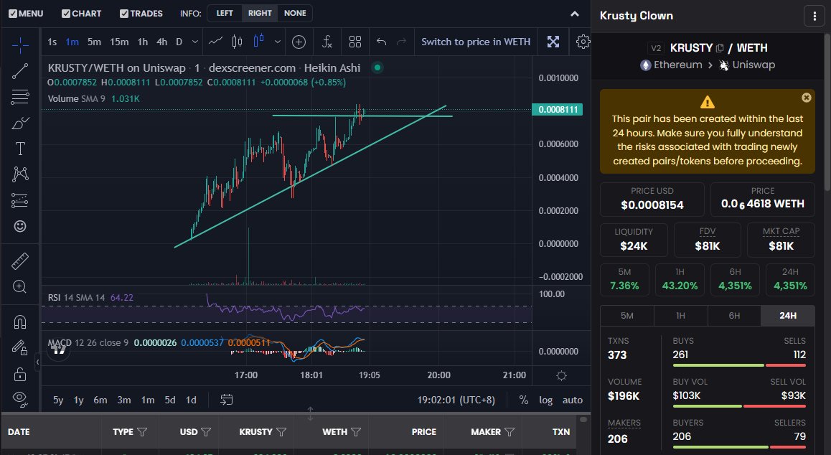Screen dimensions: 831x455
Task: Open go to date calendar
Action: click(226, 400)
